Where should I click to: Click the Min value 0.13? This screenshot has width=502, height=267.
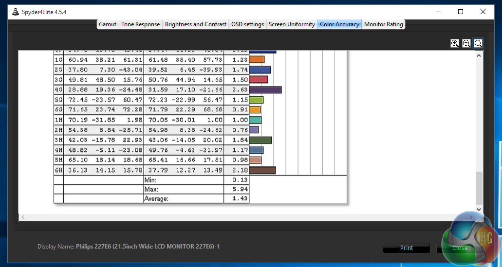[240, 180]
